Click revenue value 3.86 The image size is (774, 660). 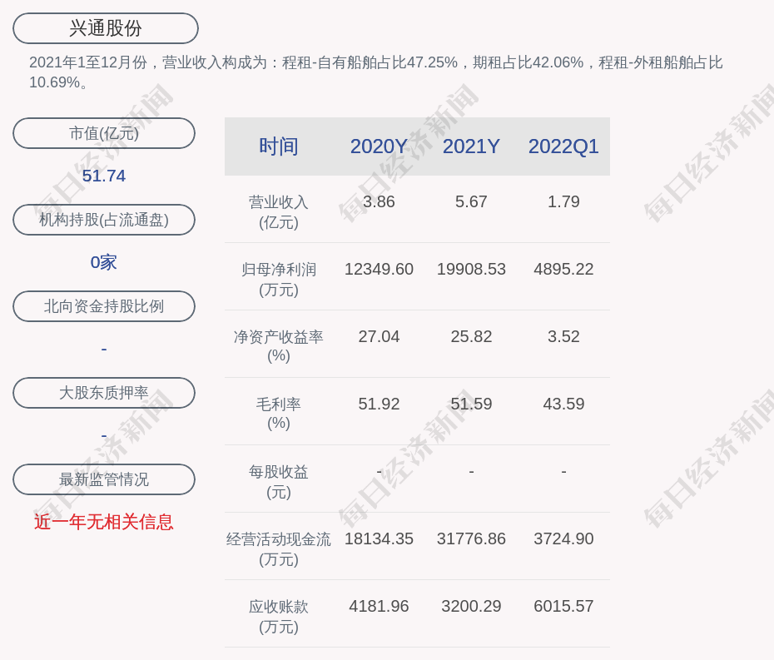(x=379, y=201)
